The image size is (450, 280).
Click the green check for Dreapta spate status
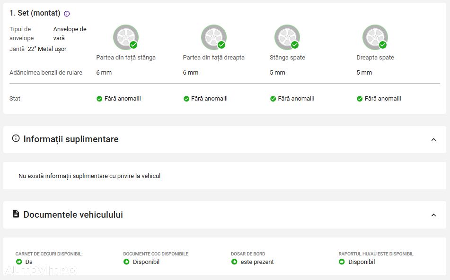[x=360, y=99]
